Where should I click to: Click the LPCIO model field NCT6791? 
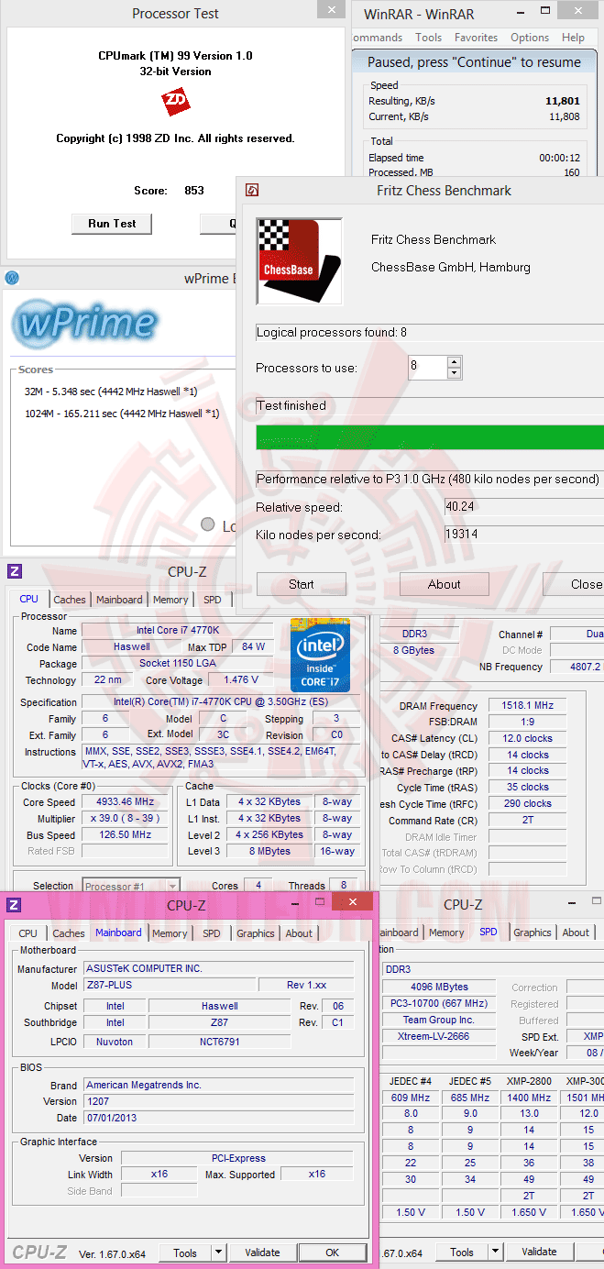pos(219,1042)
